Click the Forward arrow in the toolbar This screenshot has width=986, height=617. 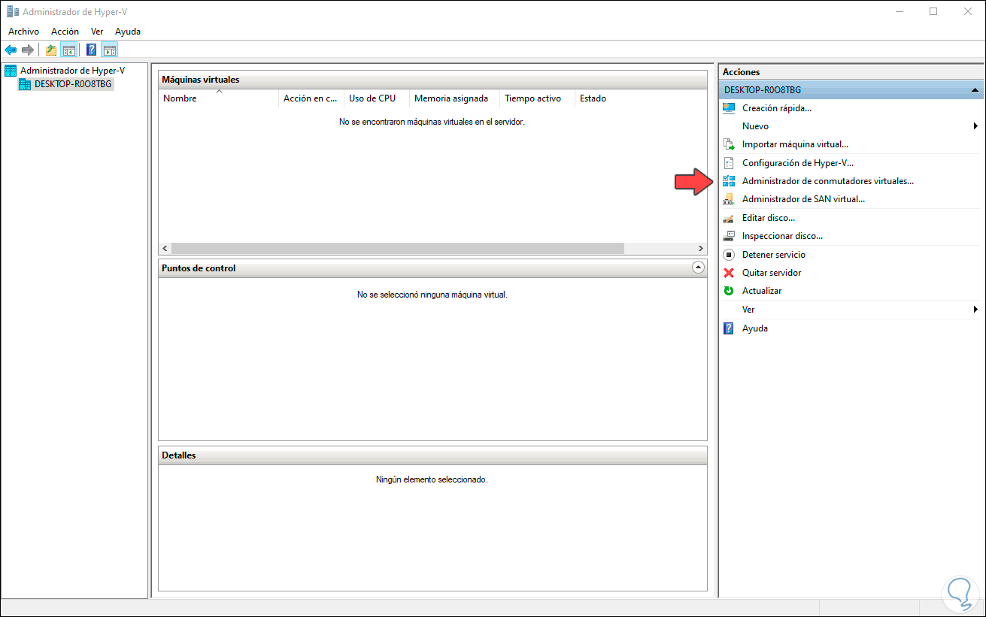(x=28, y=50)
